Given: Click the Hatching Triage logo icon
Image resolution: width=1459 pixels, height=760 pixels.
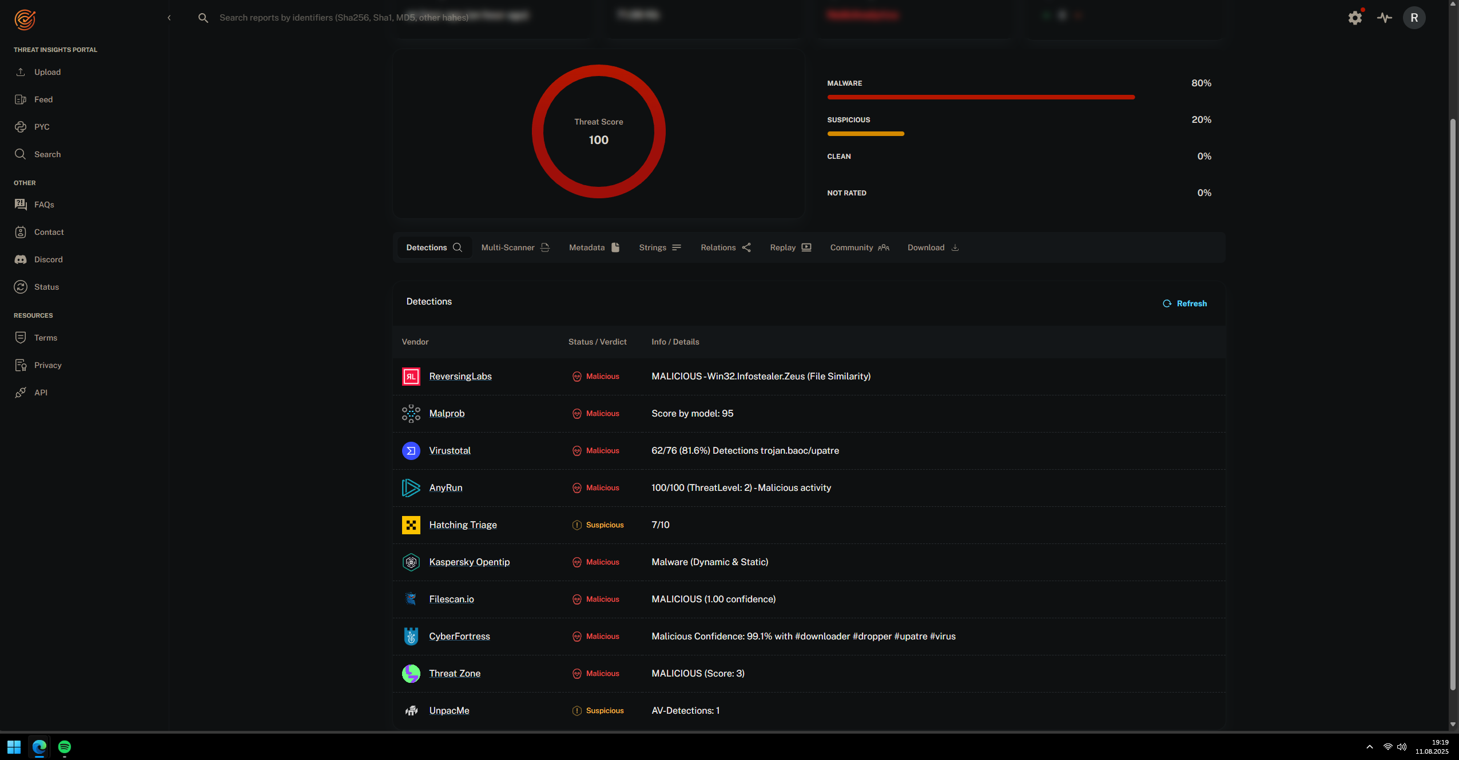Looking at the screenshot, I should [411, 525].
